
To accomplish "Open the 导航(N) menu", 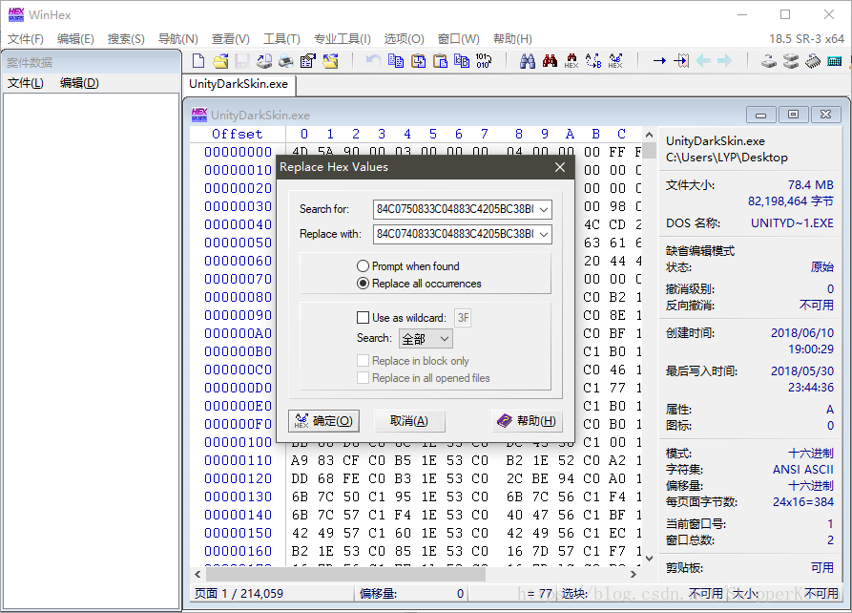I will click(177, 38).
